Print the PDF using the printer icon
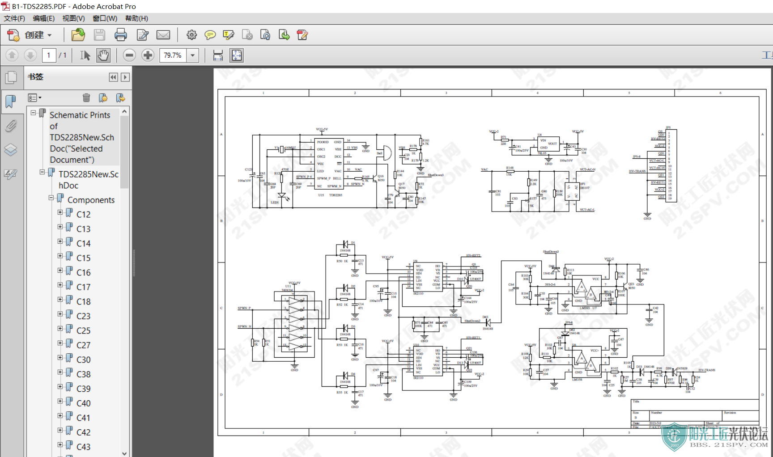Image resolution: width=773 pixels, height=457 pixels. click(x=120, y=35)
